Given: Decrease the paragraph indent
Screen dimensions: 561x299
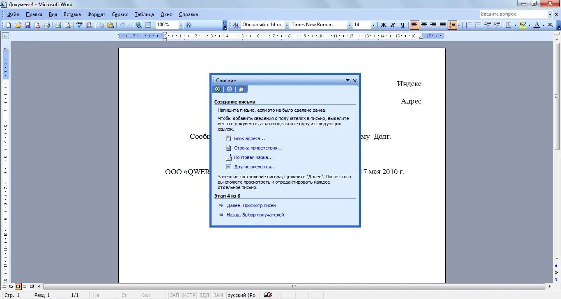Looking at the screenshot, I should pyautogui.click(x=487, y=25).
